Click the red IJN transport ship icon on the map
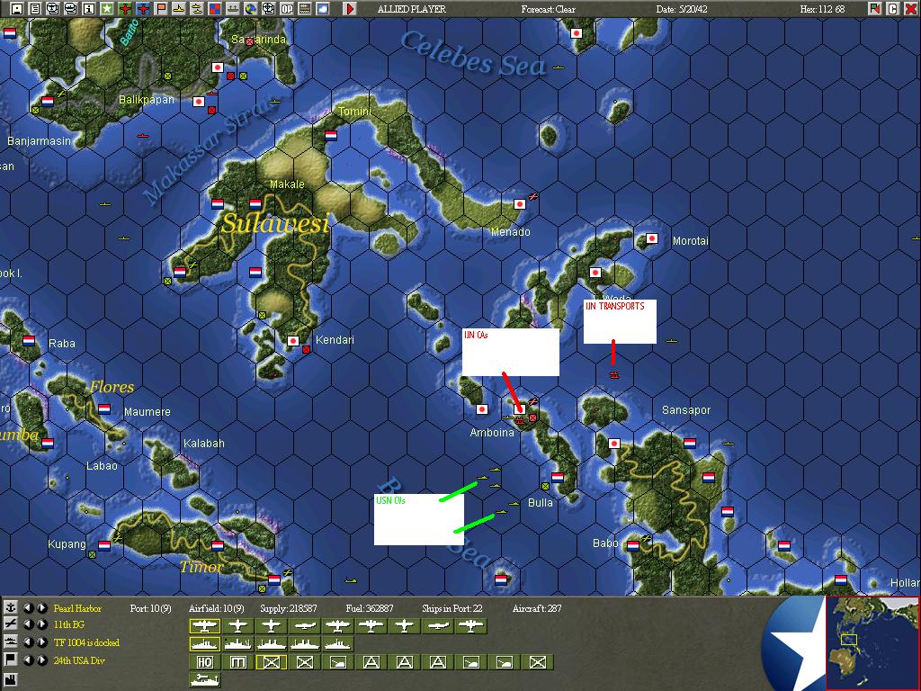The width and height of the screenshot is (921, 691). click(613, 373)
